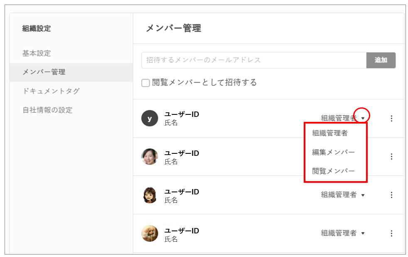Image resolution: width=408 pixels, height=257 pixels.
Task: Open ドキュメントタグ in the sidebar
Action: pos(51,91)
